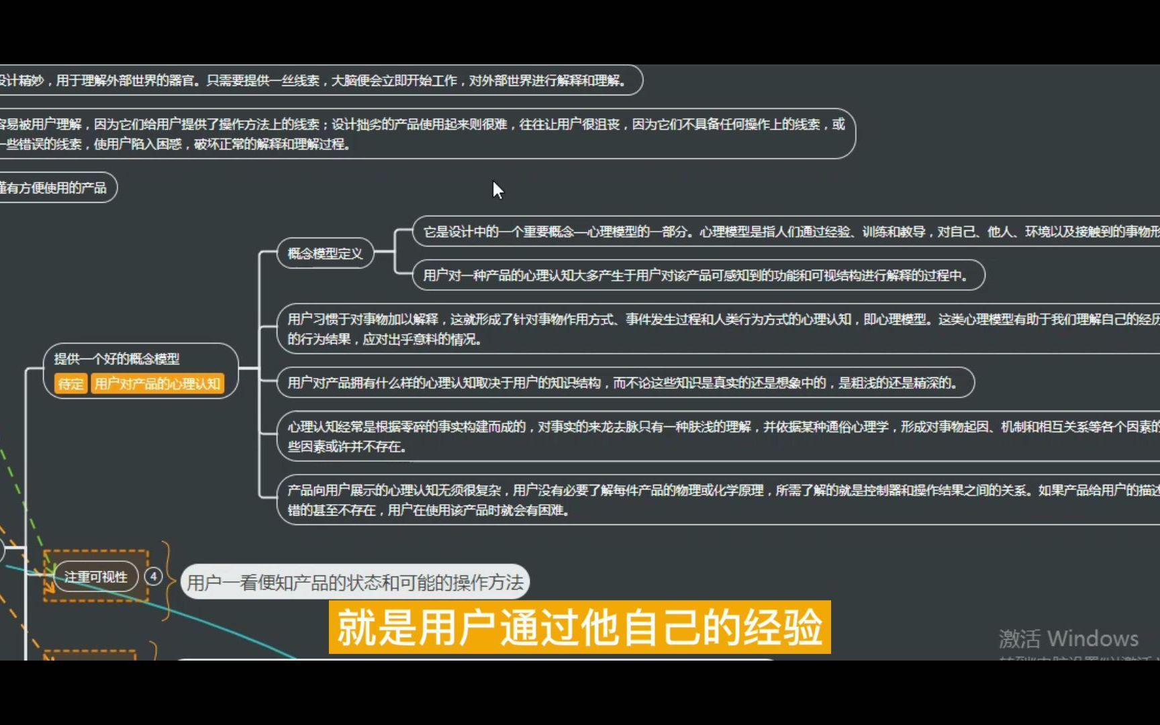Click the orange 待定 label tag
1160x725 pixels.
pos(70,384)
